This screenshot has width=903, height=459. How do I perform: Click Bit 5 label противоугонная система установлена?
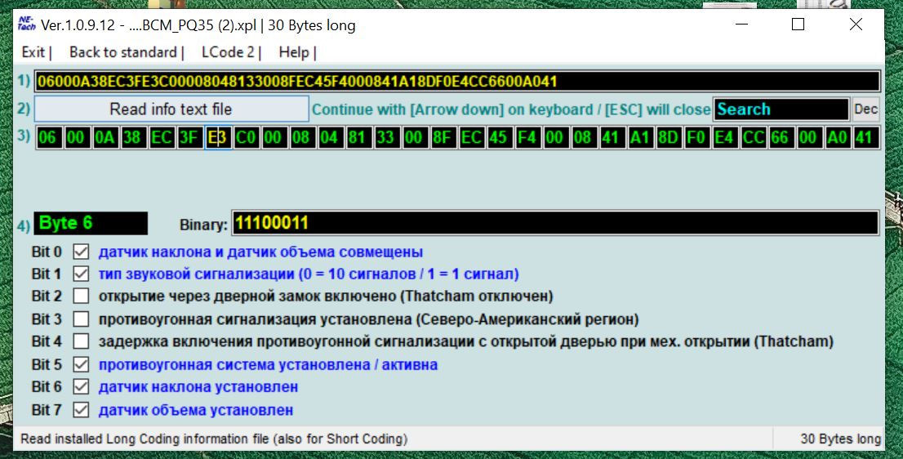pyautogui.click(x=268, y=364)
